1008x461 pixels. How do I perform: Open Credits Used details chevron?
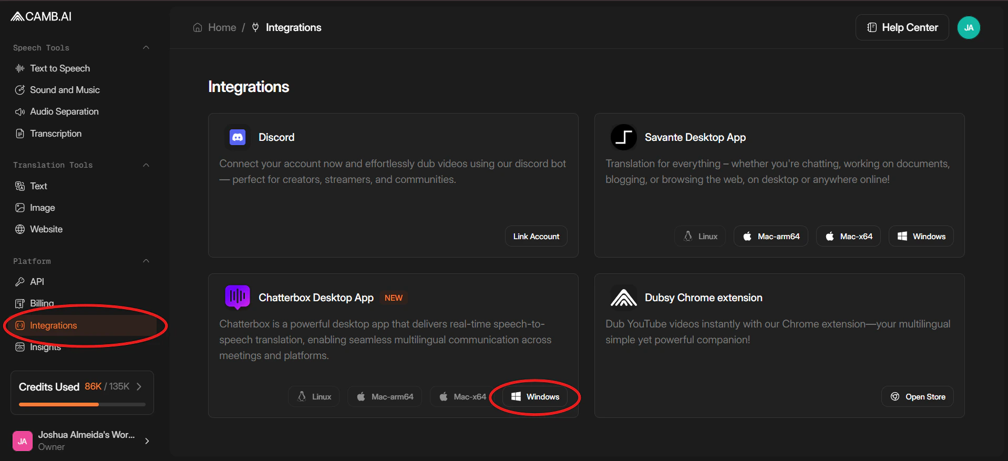click(x=139, y=387)
